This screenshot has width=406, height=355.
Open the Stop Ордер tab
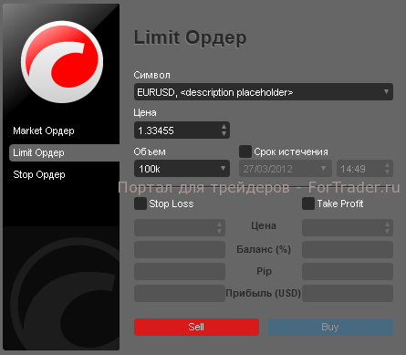pyautogui.click(x=39, y=174)
